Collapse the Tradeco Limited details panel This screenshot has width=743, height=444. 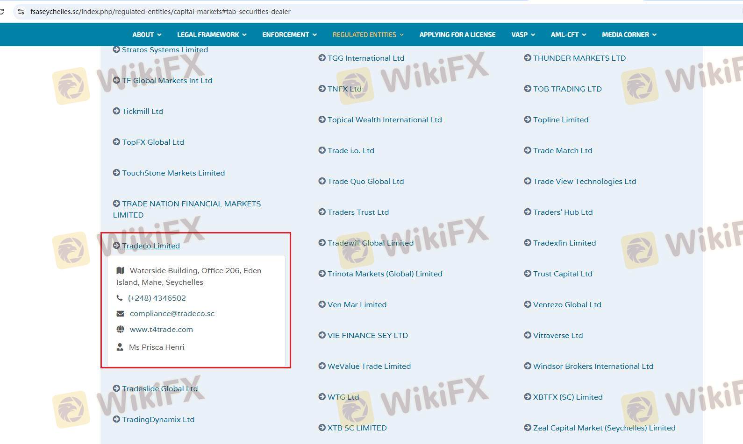(150, 246)
